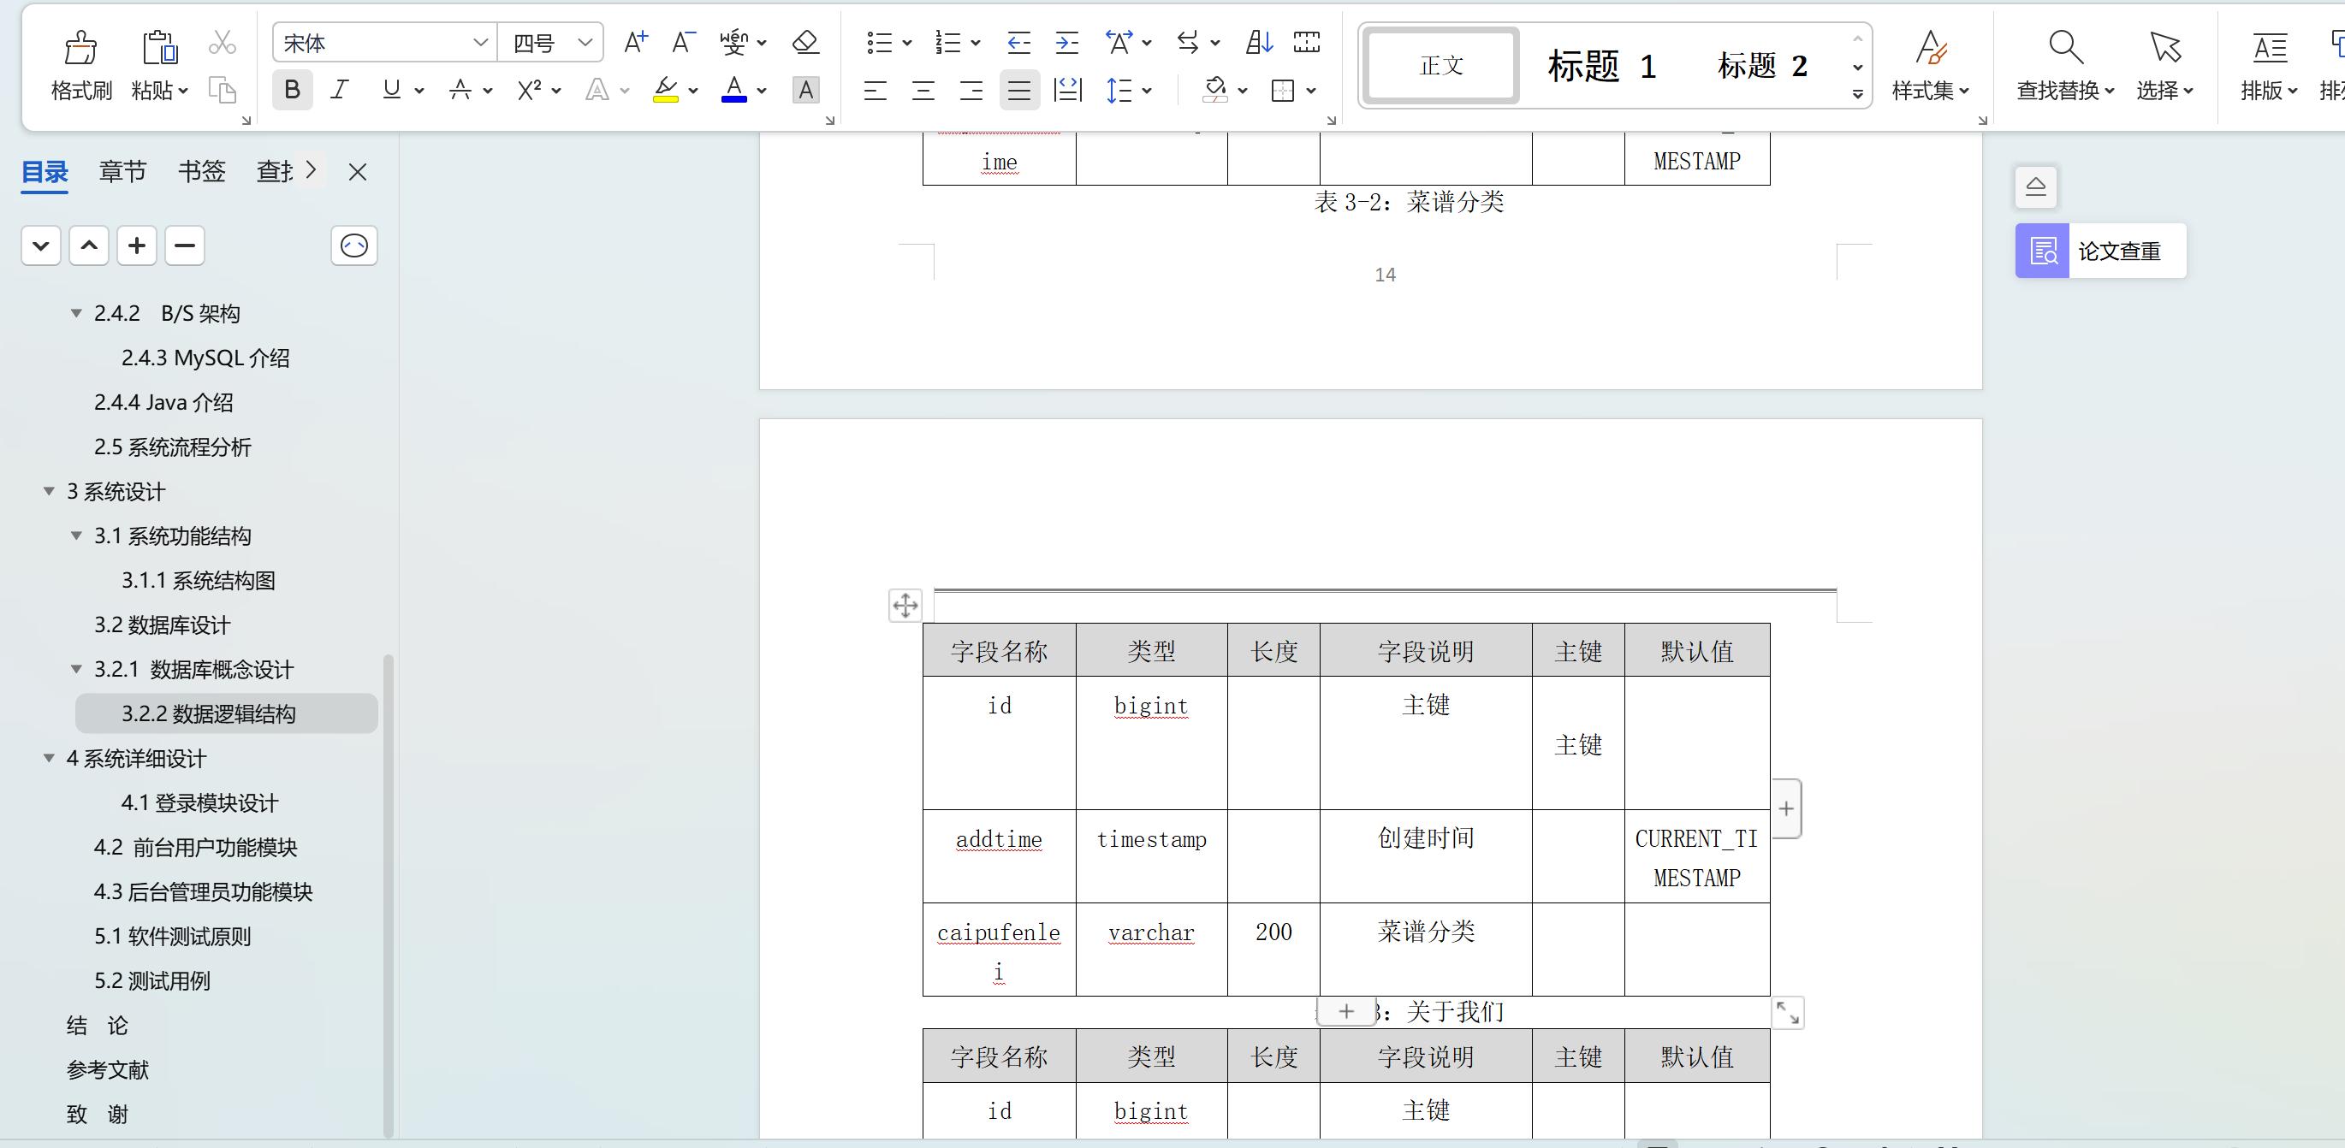Viewport: 2345px width, 1148px height.
Task: Open the font size dropdown showing 四号
Action: pyautogui.click(x=585, y=43)
